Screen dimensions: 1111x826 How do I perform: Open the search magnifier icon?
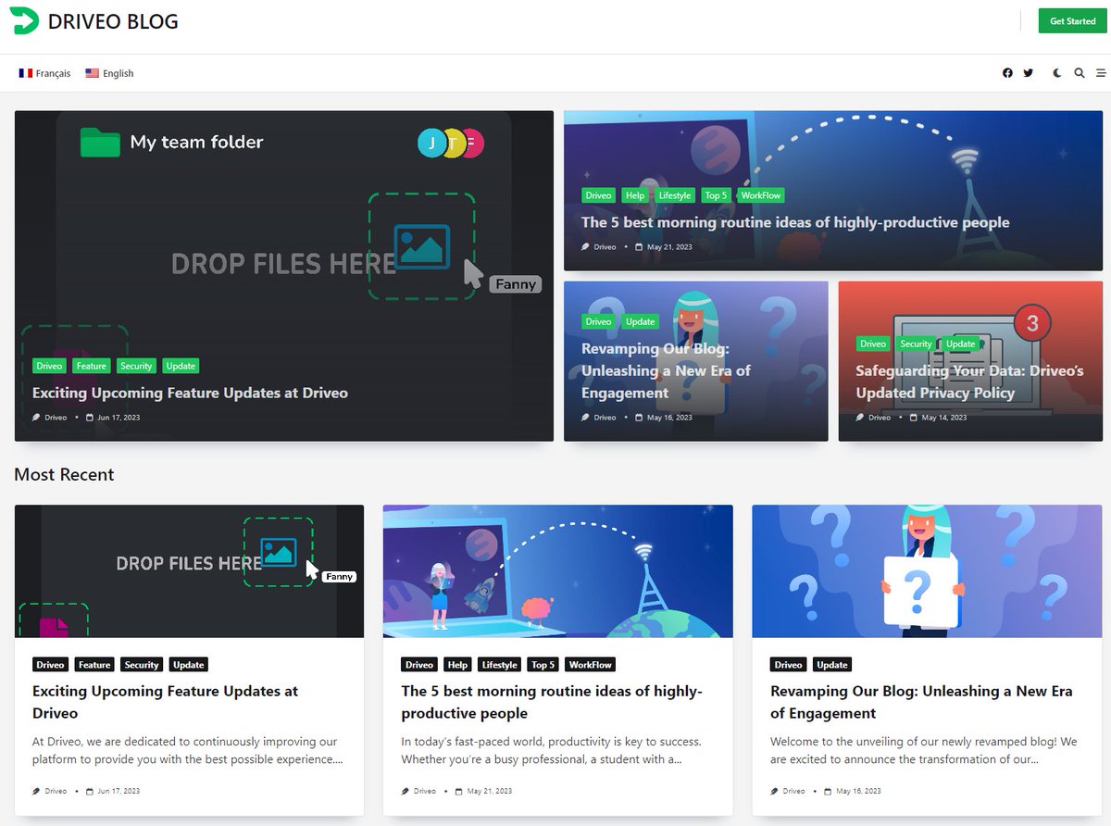tap(1080, 73)
